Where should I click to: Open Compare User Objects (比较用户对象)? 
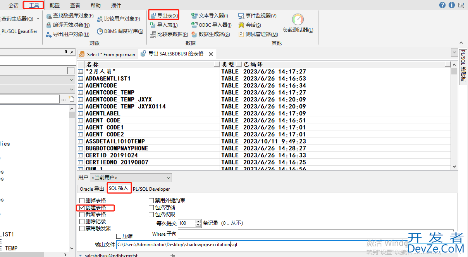click(118, 19)
